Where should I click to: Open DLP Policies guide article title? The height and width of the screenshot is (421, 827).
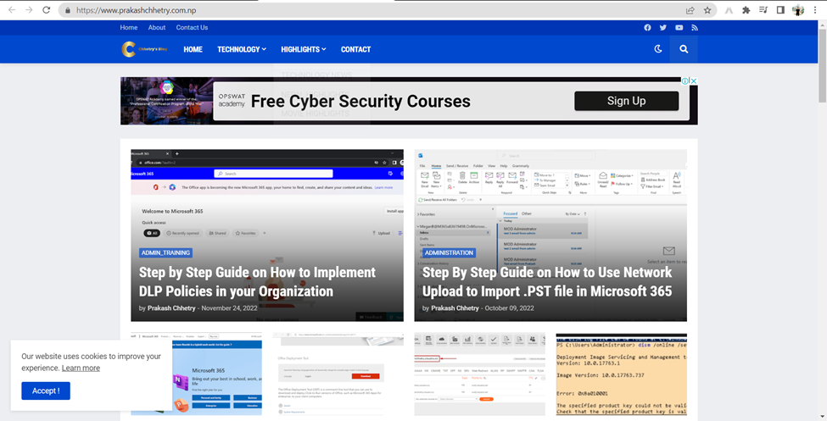(x=257, y=281)
